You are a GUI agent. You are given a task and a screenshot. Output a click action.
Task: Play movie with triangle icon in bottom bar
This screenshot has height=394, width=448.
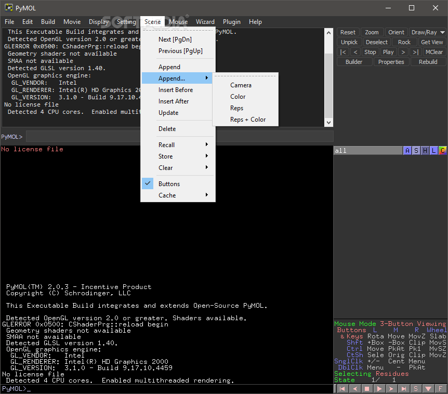379,389
